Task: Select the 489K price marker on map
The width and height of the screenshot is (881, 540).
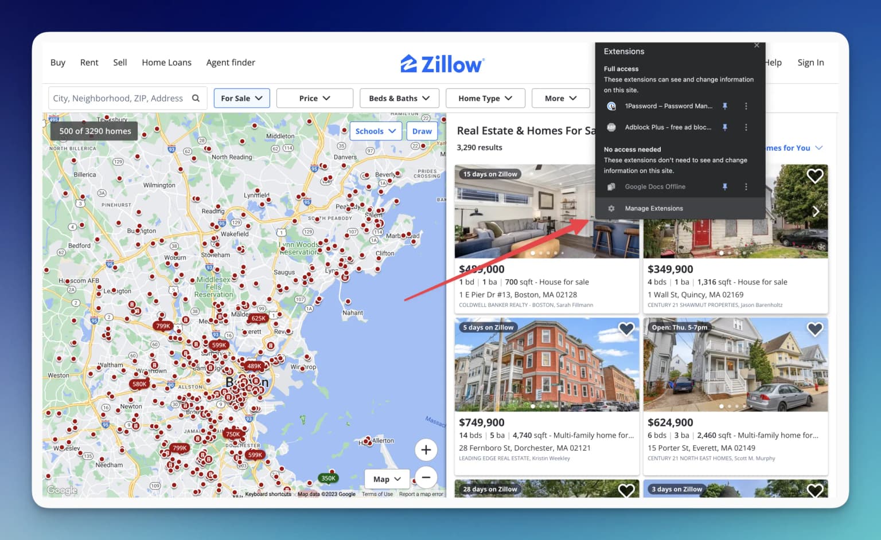Action: 254,366
